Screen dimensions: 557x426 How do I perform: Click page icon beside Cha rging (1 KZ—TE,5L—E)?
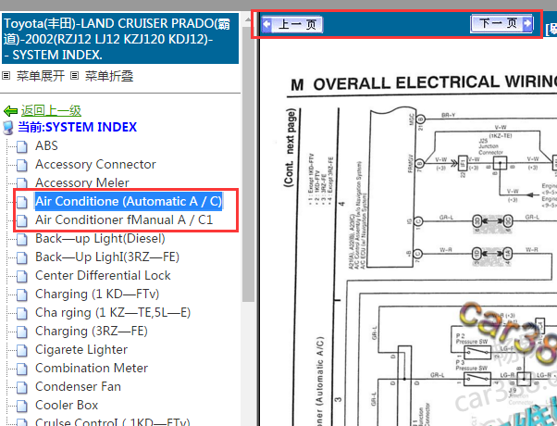click(22, 313)
